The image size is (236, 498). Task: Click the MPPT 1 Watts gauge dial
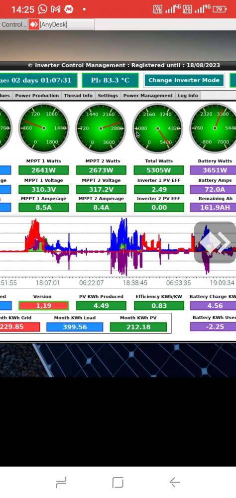coord(43,128)
